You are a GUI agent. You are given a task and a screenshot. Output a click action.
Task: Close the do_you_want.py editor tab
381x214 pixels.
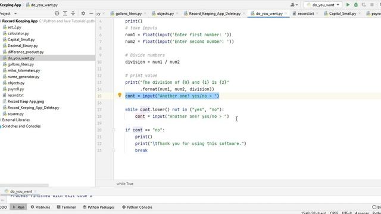(x=286, y=14)
